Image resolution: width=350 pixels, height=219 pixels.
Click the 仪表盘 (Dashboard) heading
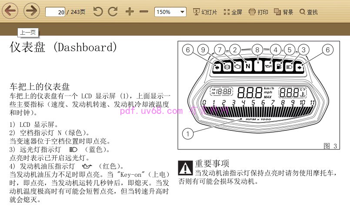[x=63, y=47]
